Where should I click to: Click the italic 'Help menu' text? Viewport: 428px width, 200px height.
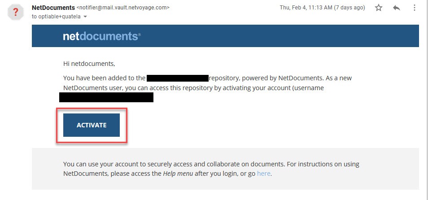pyautogui.click(x=178, y=174)
